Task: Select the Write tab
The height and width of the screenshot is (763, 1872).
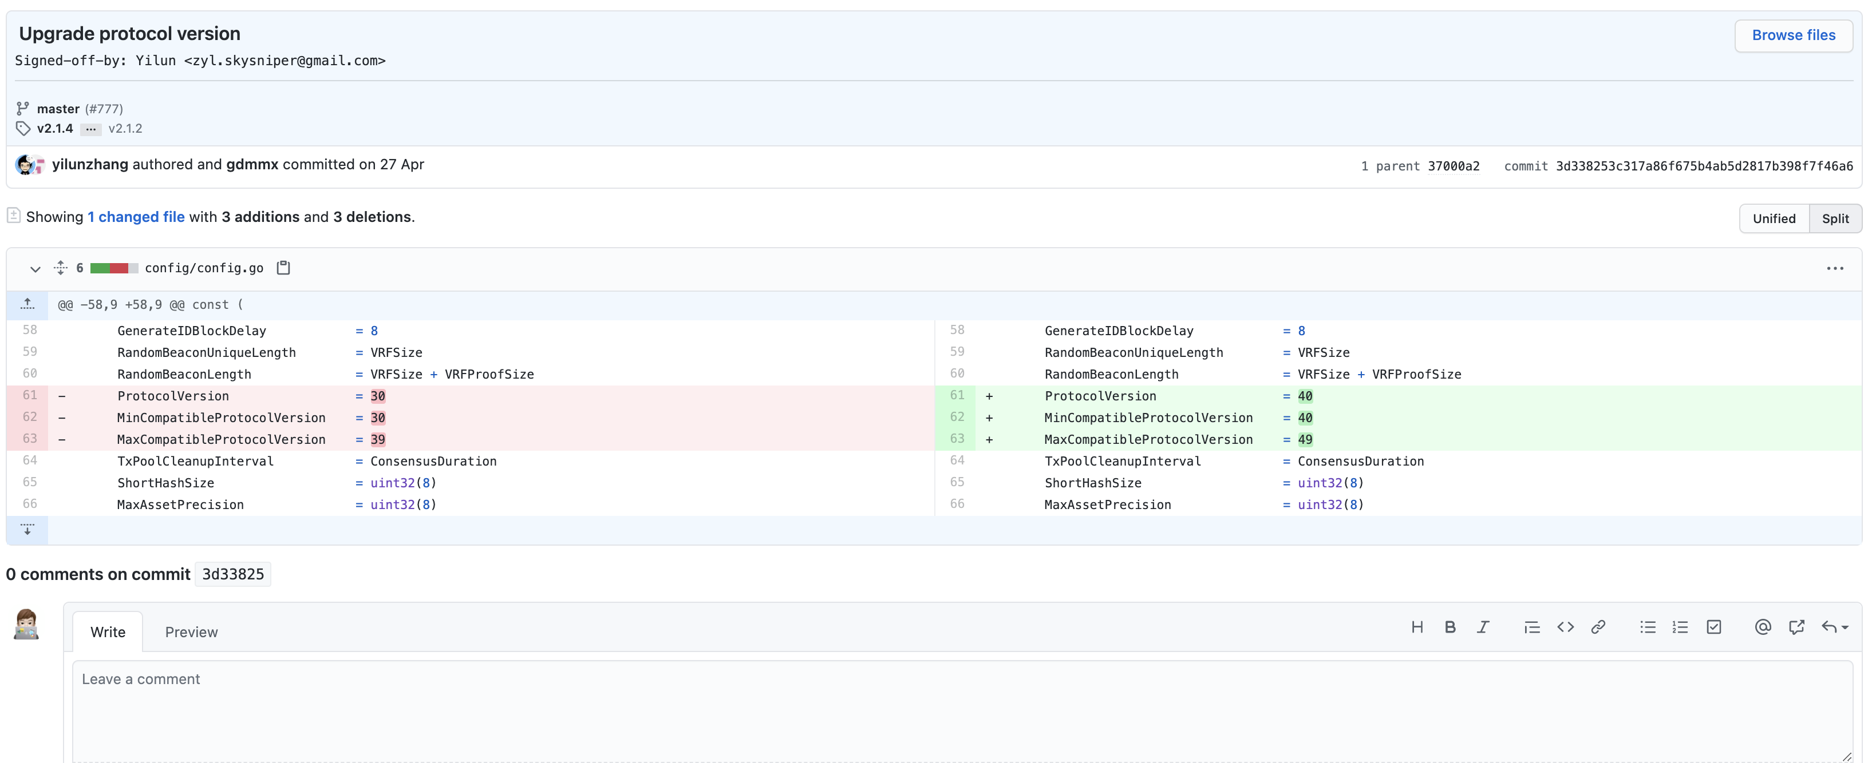Action: click(x=108, y=633)
